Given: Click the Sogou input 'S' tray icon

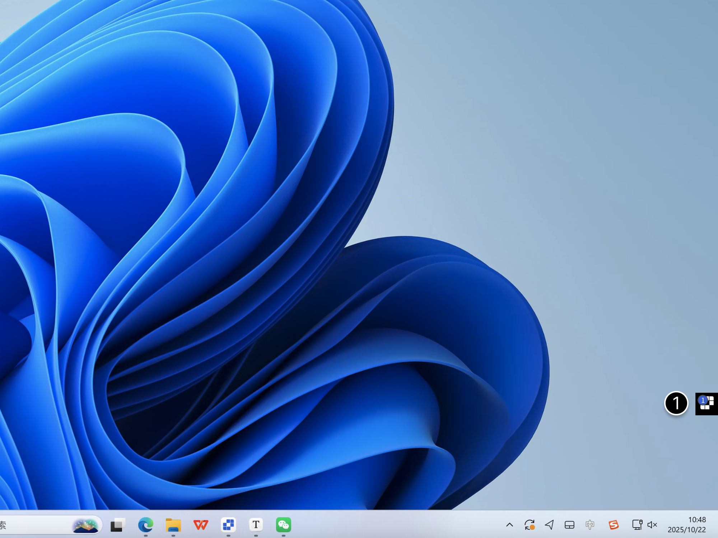Looking at the screenshot, I should coord(613,525).
